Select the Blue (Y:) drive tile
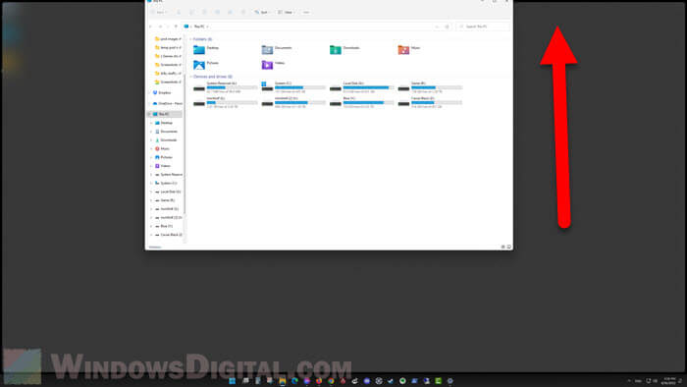Image resolution: width=687 pixels, height=387 pixels. (362, 102)
